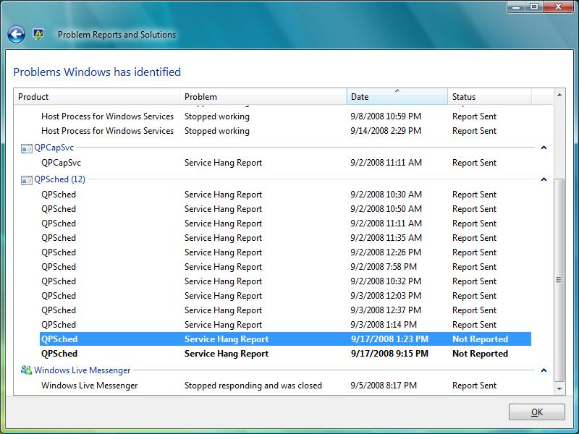
Task: Click Not Reported status for 9/17/2008 9:15 PM
Action: (x=480, y=354)
